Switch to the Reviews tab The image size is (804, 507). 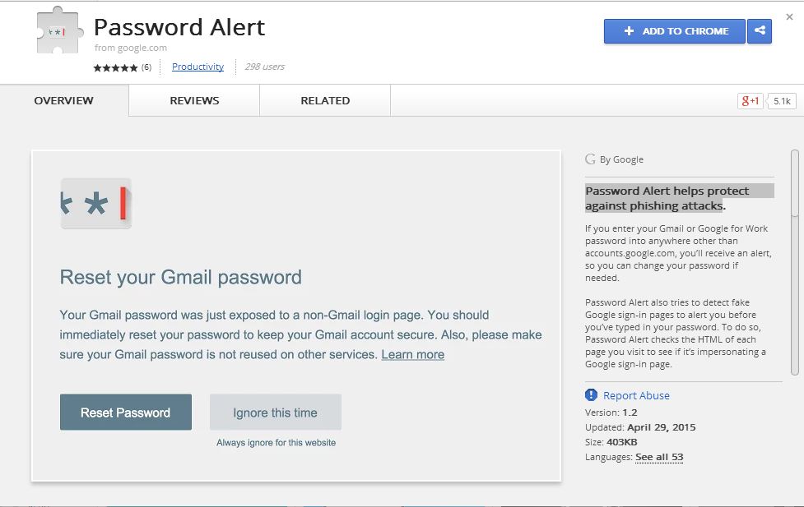tap(194, 101)
